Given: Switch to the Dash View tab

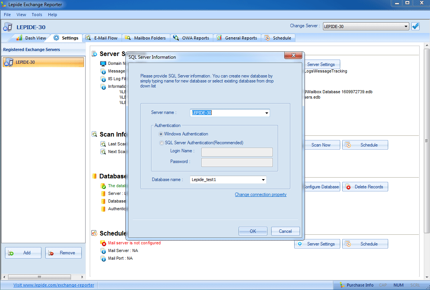Looking at the screenshot, I should (x=31, y=38).
